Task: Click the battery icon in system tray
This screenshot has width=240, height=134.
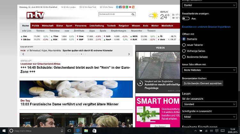Action: 201,130
